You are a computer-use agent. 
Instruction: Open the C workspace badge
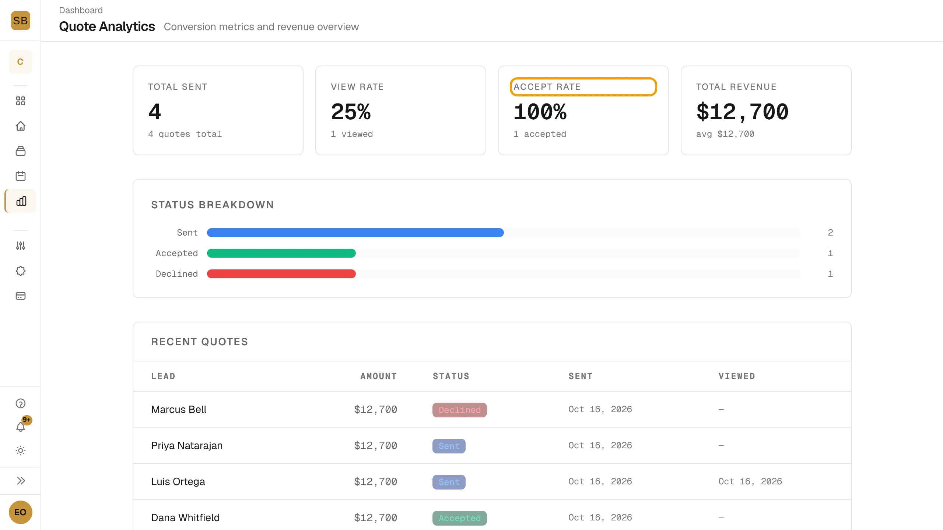point(20,61)
